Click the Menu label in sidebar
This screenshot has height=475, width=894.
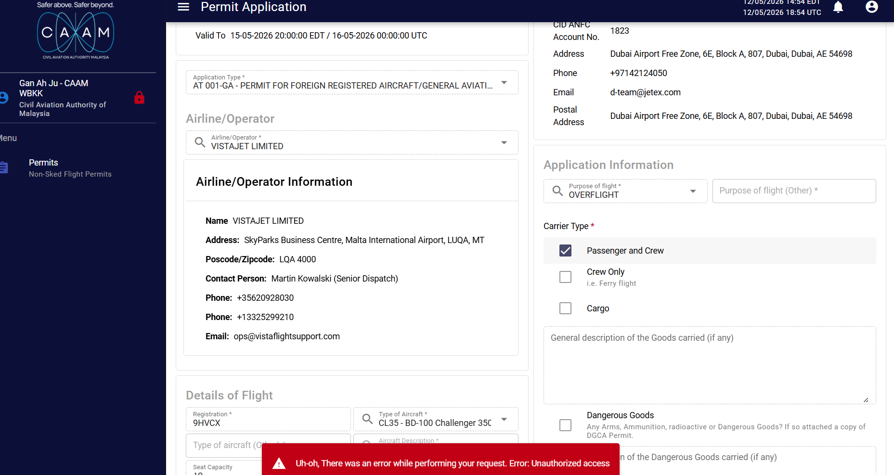coord(8,138)
